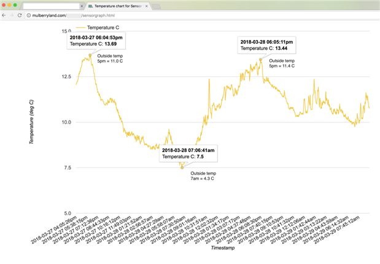Select the 7.5 minimum data point marker
This screenshot has width=380, height=264.
(x=182, y=167)
